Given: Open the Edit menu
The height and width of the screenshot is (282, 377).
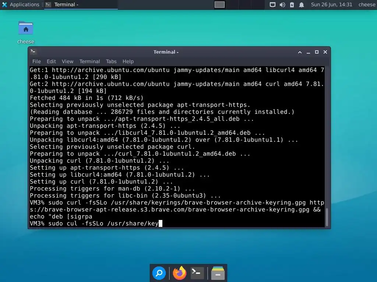Looking at the screenshot, I should tap(51, 61).
